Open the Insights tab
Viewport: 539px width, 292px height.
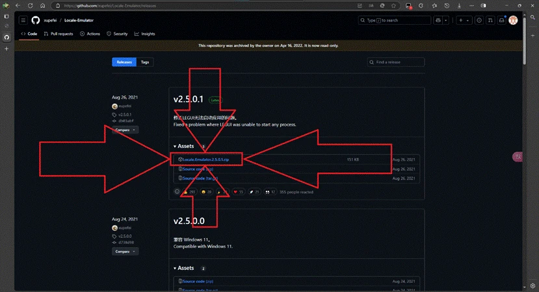tap(145, 34)
